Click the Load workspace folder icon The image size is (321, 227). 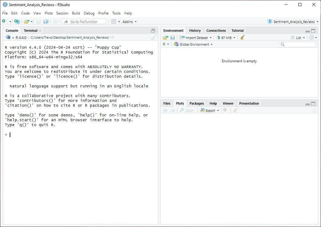point(165,37)
